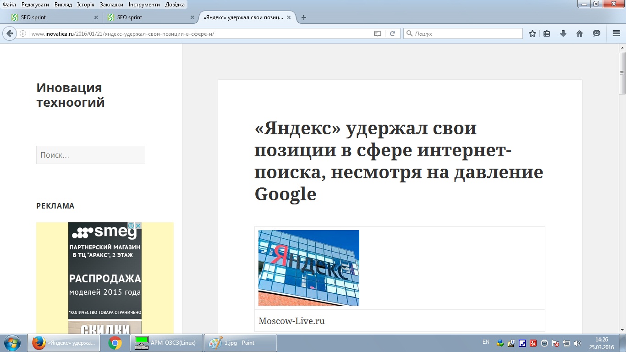This screenshot has height=352, width=626.
Task: Go back to the previous page
Action: pyautogui.click(x=10, y=33)
